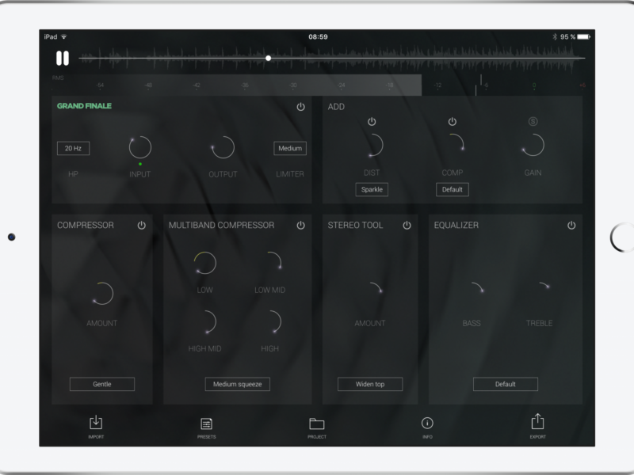Toggle DIST power button in Add section

point(372,122)
